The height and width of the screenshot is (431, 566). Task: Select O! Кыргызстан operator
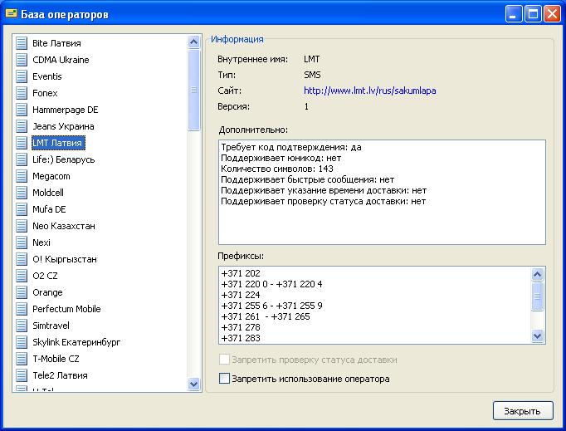point(65,259)
